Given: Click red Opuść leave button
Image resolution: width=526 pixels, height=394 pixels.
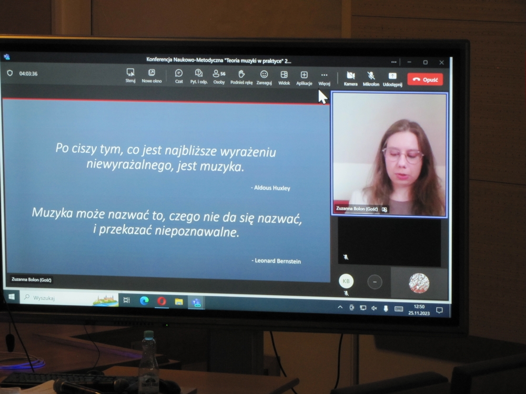Looking at the screenshot, I should coord(425,79).
